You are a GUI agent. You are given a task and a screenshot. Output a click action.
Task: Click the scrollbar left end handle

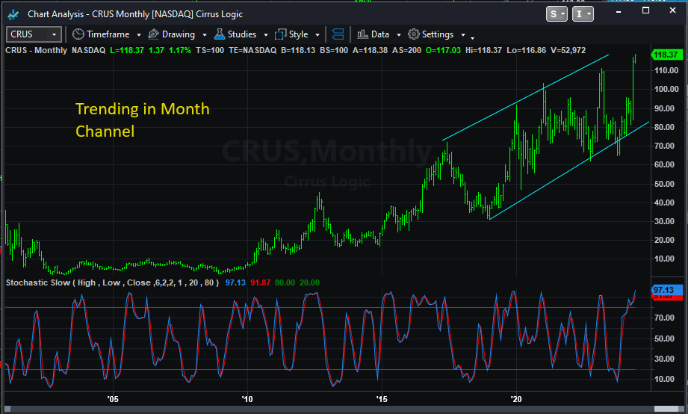(x=7, y=409)
